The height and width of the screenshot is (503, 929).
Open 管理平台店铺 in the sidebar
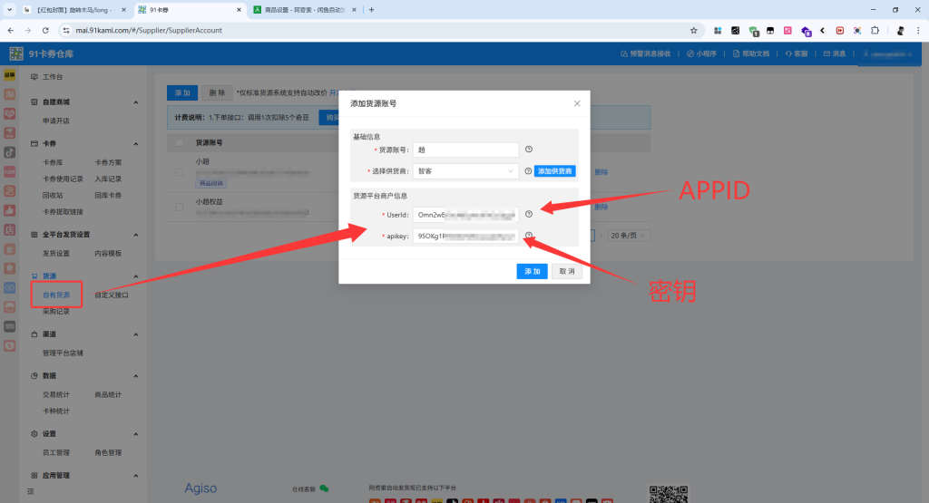pos(63,353)
